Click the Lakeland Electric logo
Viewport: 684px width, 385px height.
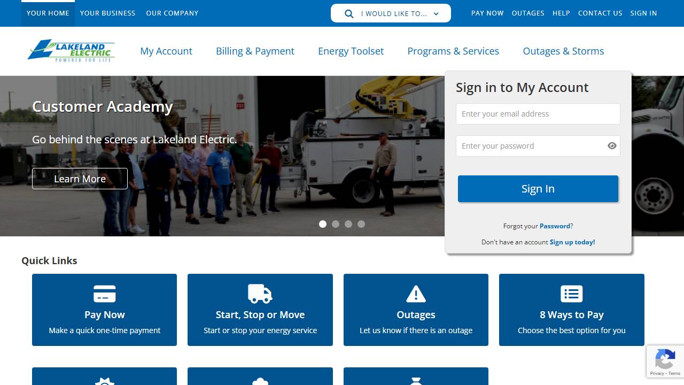coord(71,51)
